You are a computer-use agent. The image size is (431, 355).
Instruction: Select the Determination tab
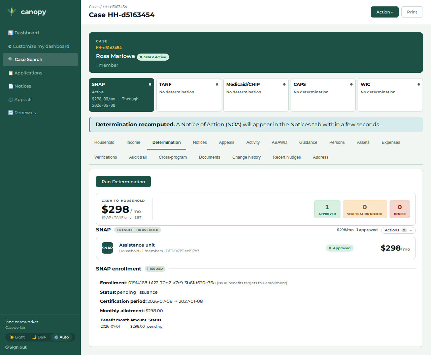167,142
